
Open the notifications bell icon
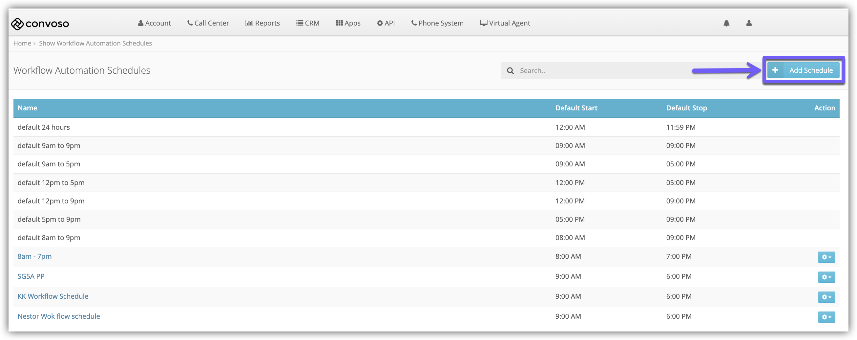(726, 23)
